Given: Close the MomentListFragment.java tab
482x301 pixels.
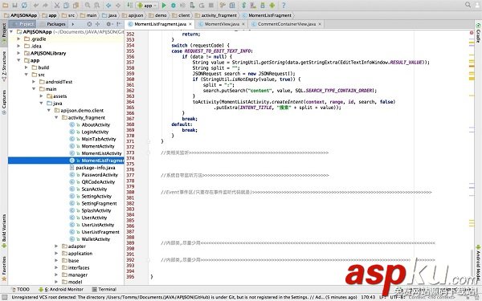Looking at the screenshot, I should pos(190,24).
